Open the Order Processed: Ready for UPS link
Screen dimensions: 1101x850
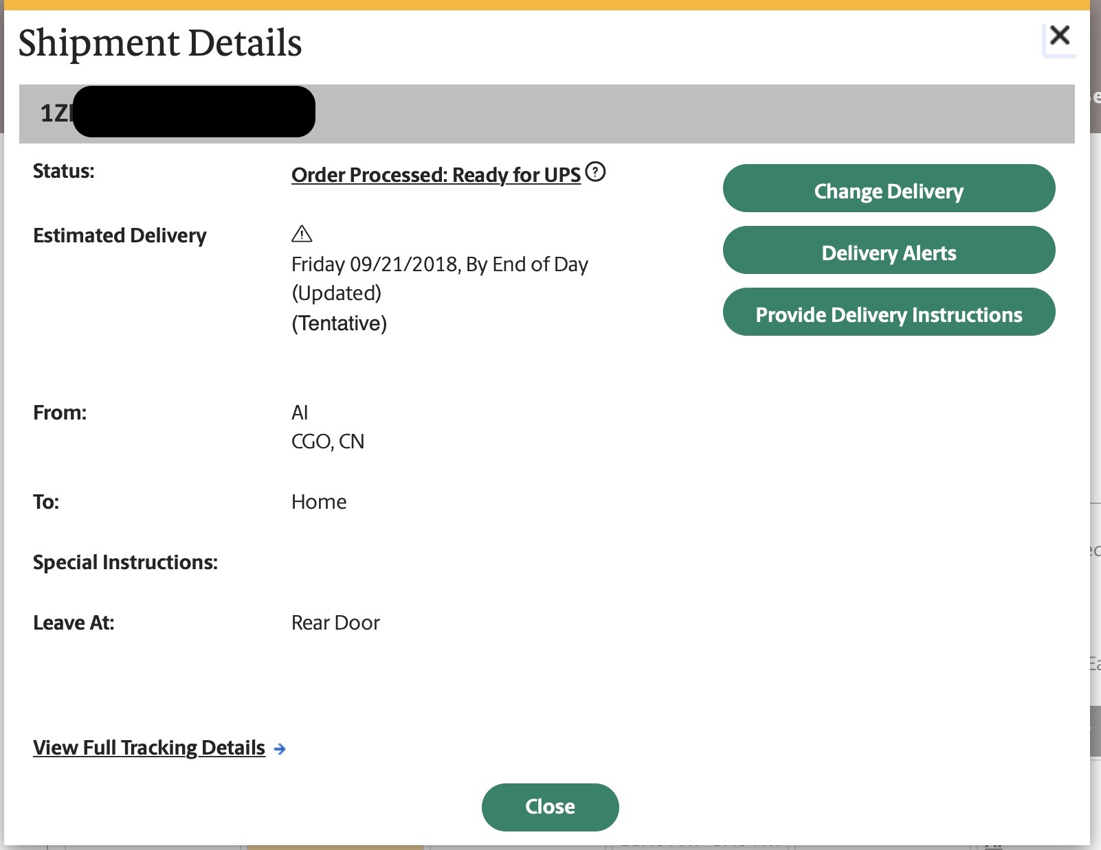[x=436, y=175]
